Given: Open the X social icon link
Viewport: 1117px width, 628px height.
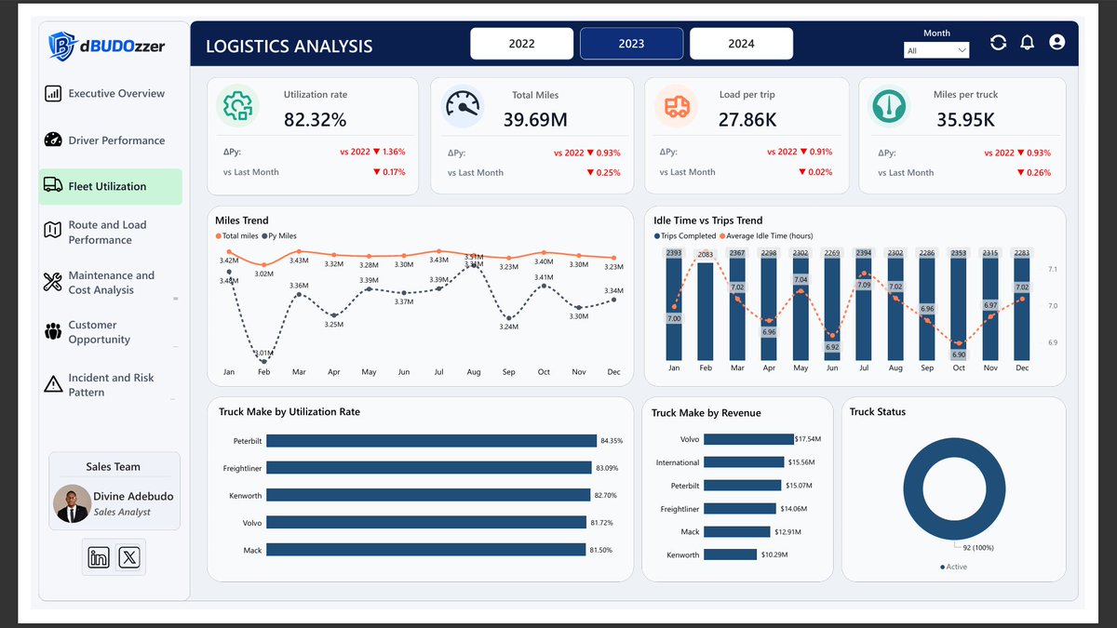Looking at the screenshot, I should (129, 557).
